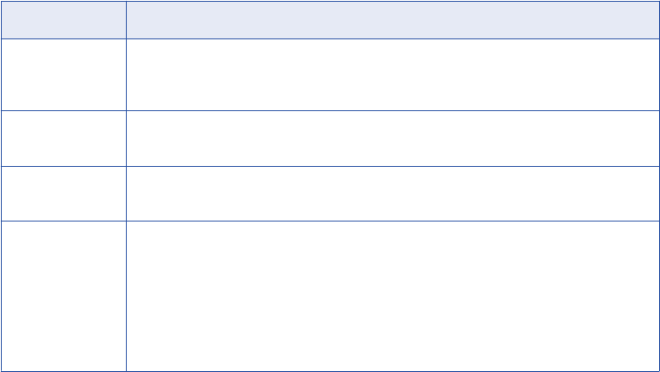Click the column divider in the tall last row

tap(126, 296)
